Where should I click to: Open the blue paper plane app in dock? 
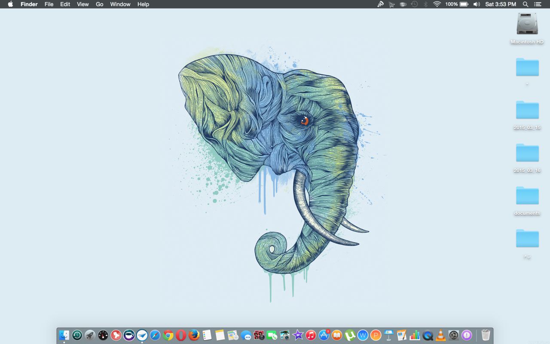click(x=142, y=335)
